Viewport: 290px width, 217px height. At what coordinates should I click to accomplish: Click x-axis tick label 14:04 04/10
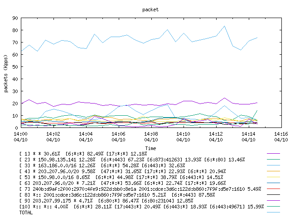point(86,137)
